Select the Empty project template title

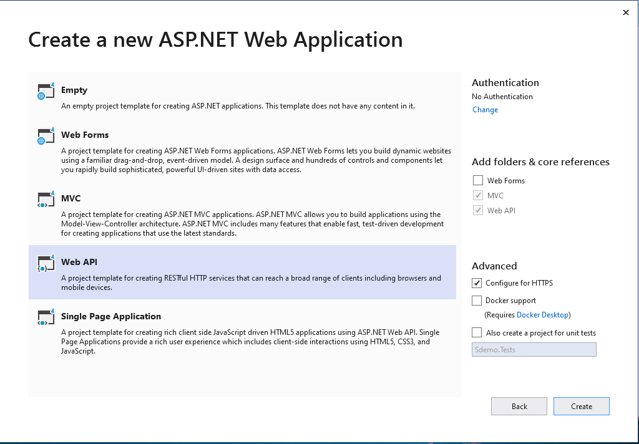74,90
